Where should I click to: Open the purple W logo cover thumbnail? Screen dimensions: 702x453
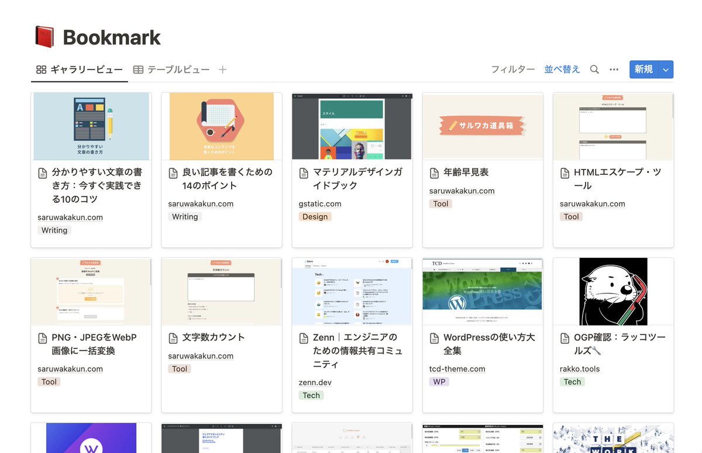coord(91,438)
